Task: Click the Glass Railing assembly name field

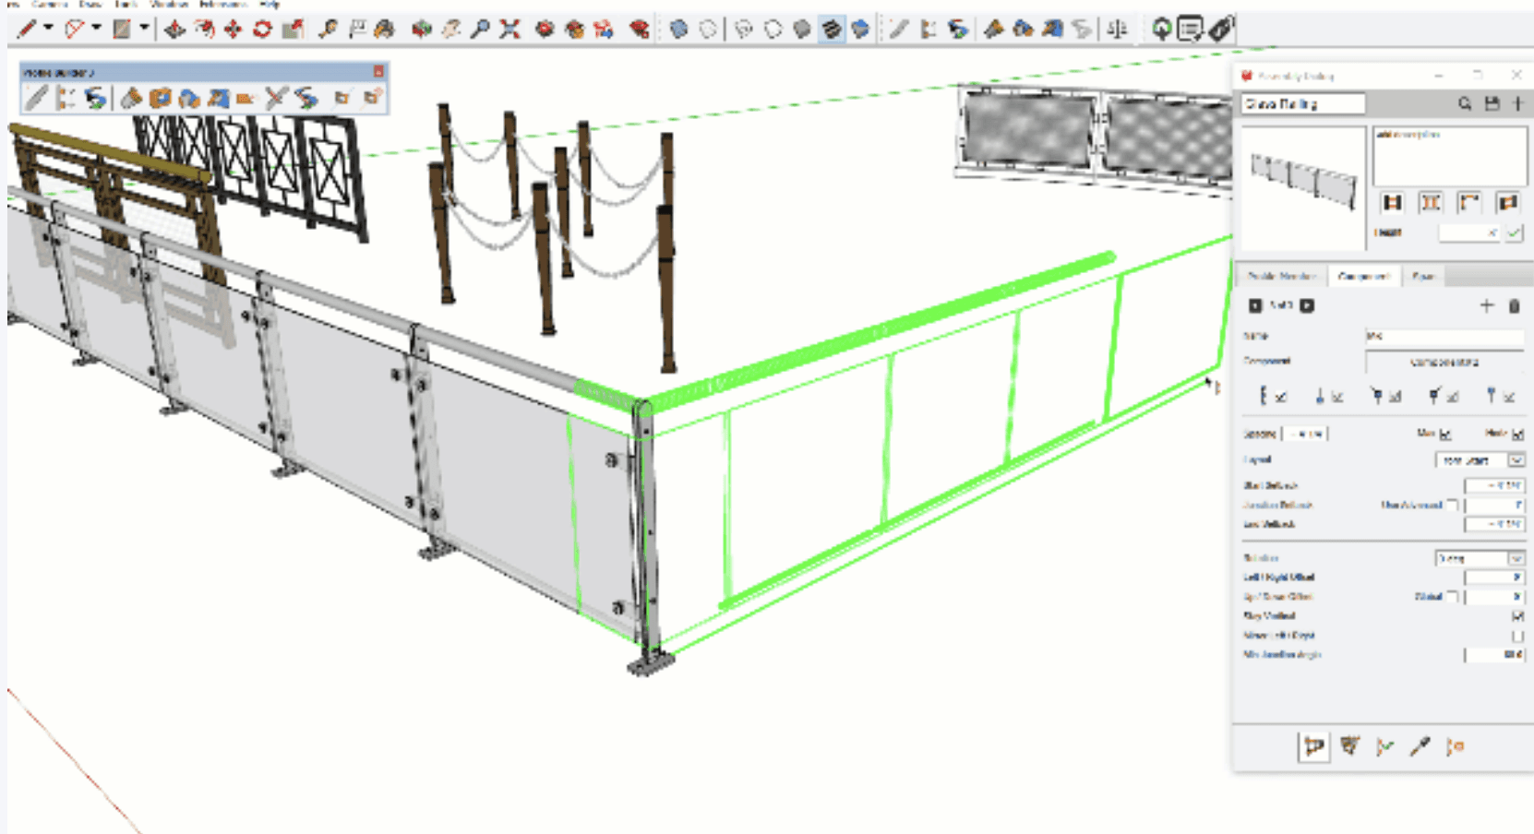Action: tap(1302, 104)
